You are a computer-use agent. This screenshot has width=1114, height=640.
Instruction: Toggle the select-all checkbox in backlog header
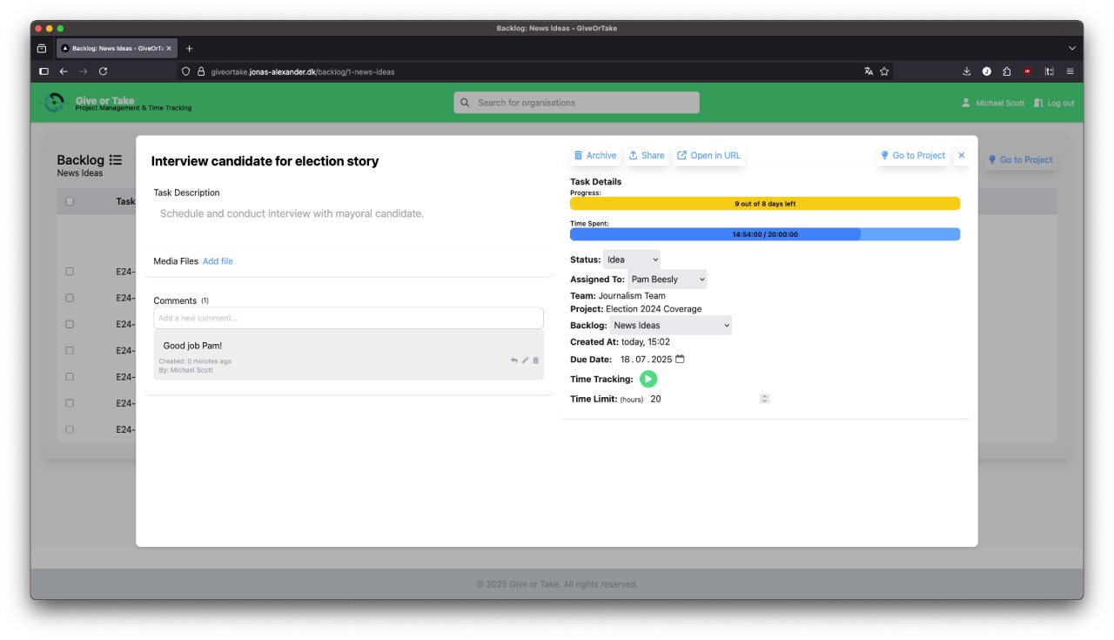[x=70, y=201]
